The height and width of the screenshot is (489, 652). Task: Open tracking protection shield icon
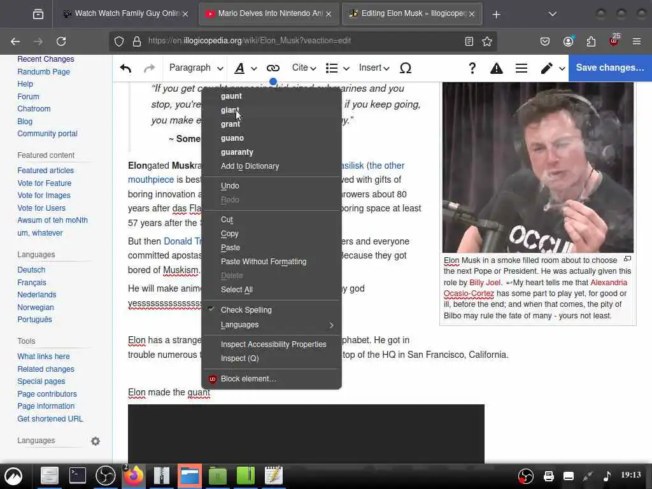119,41
